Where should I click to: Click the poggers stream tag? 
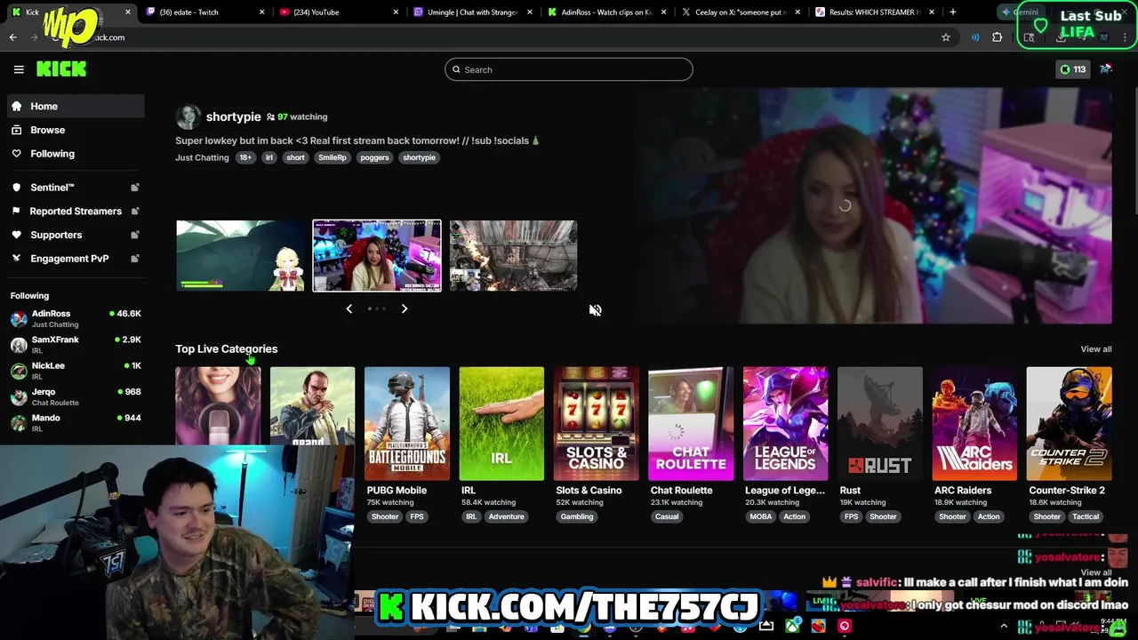[374, 157]
